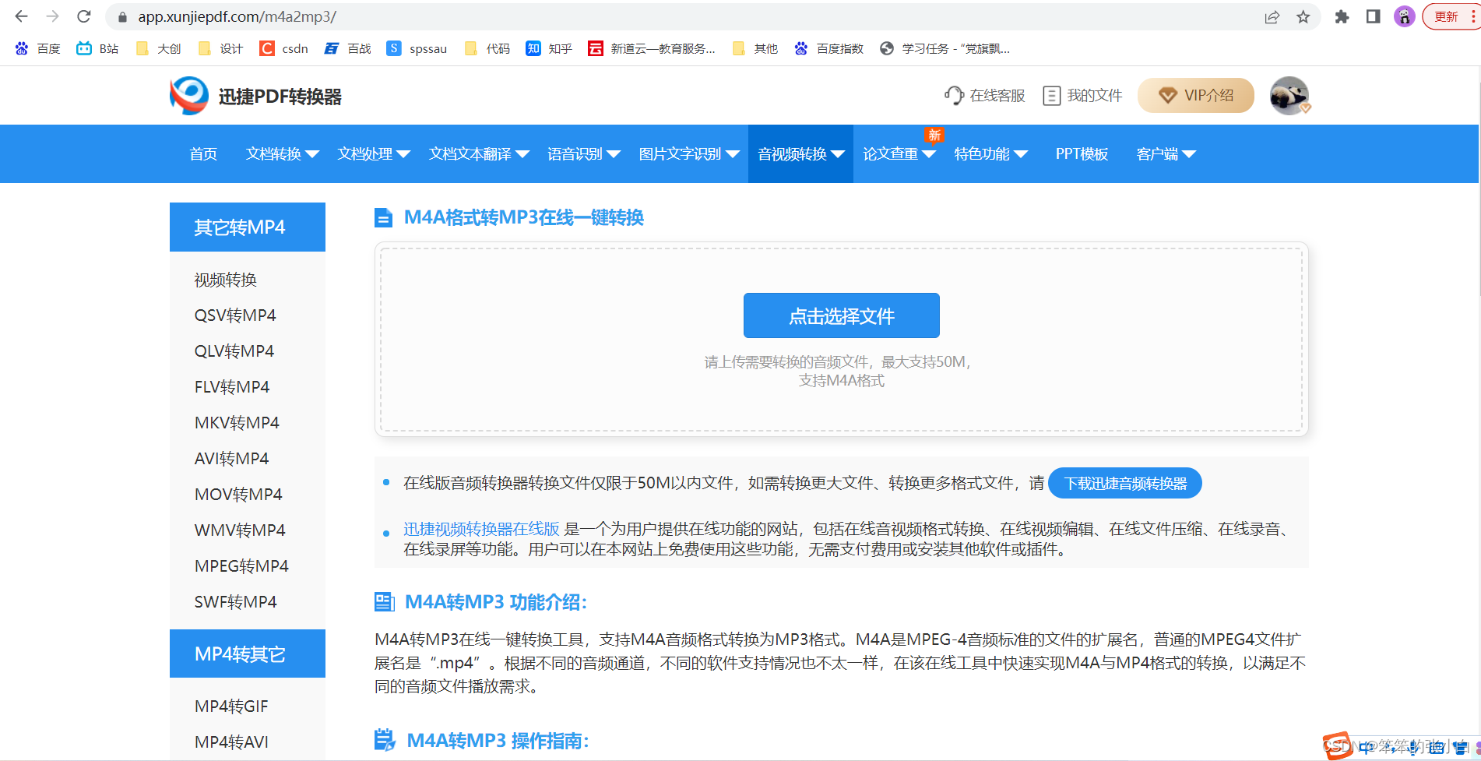Open PPT模板 in the navigation bar
This screenshot has height=761, width=1481.
click(1082, 154)
